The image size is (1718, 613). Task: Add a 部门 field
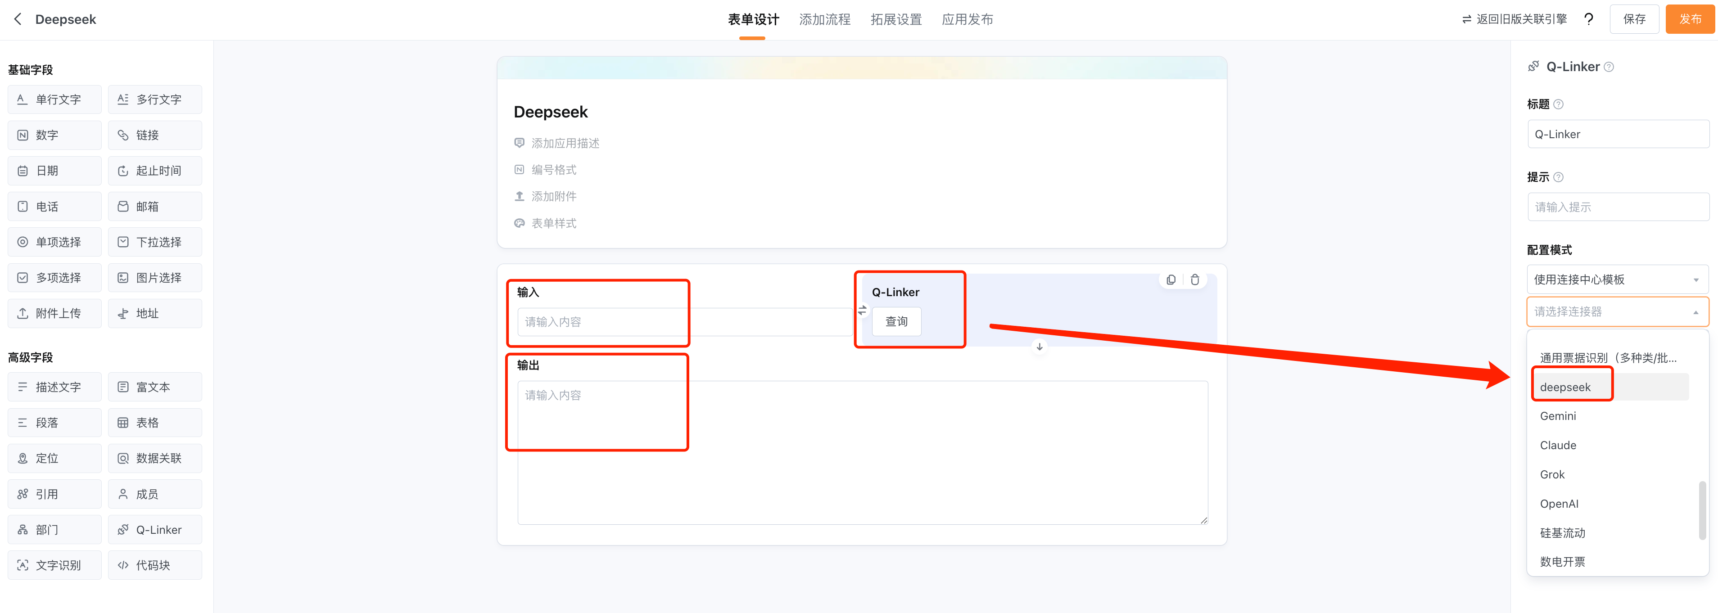[54, 530]
